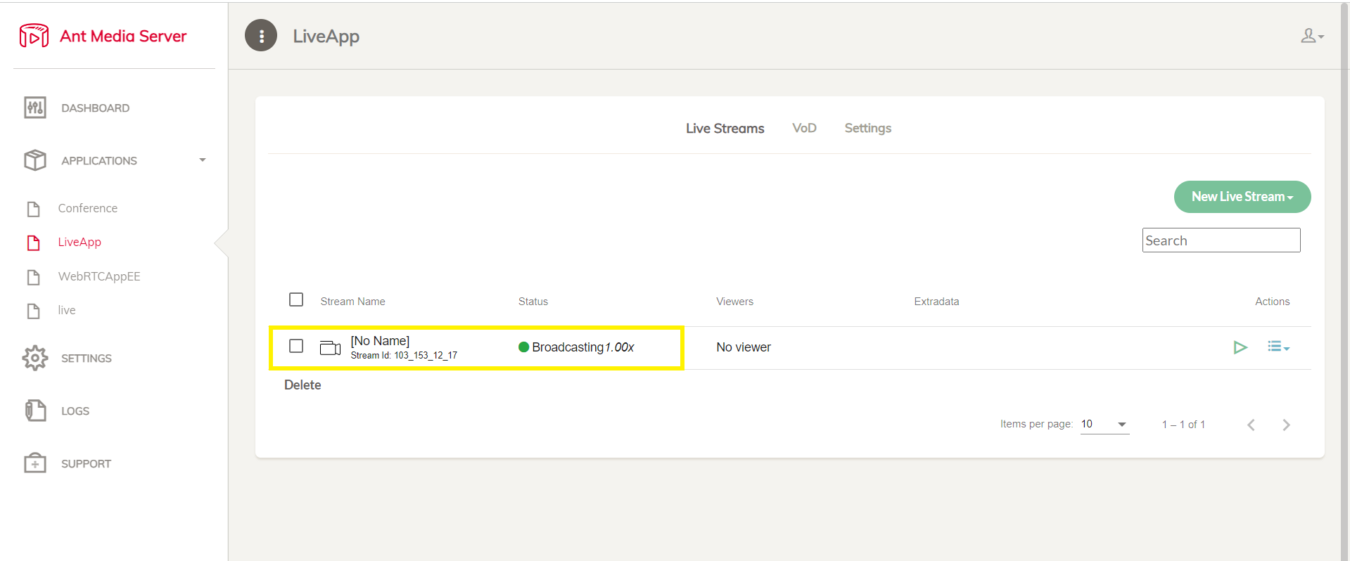Select the live application link
Viewport: 1350px width, 561px height.
[67, 310]
